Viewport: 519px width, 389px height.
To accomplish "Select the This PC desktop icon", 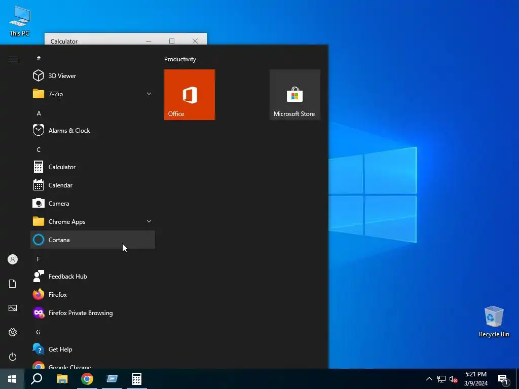I will tap(20, 20).
